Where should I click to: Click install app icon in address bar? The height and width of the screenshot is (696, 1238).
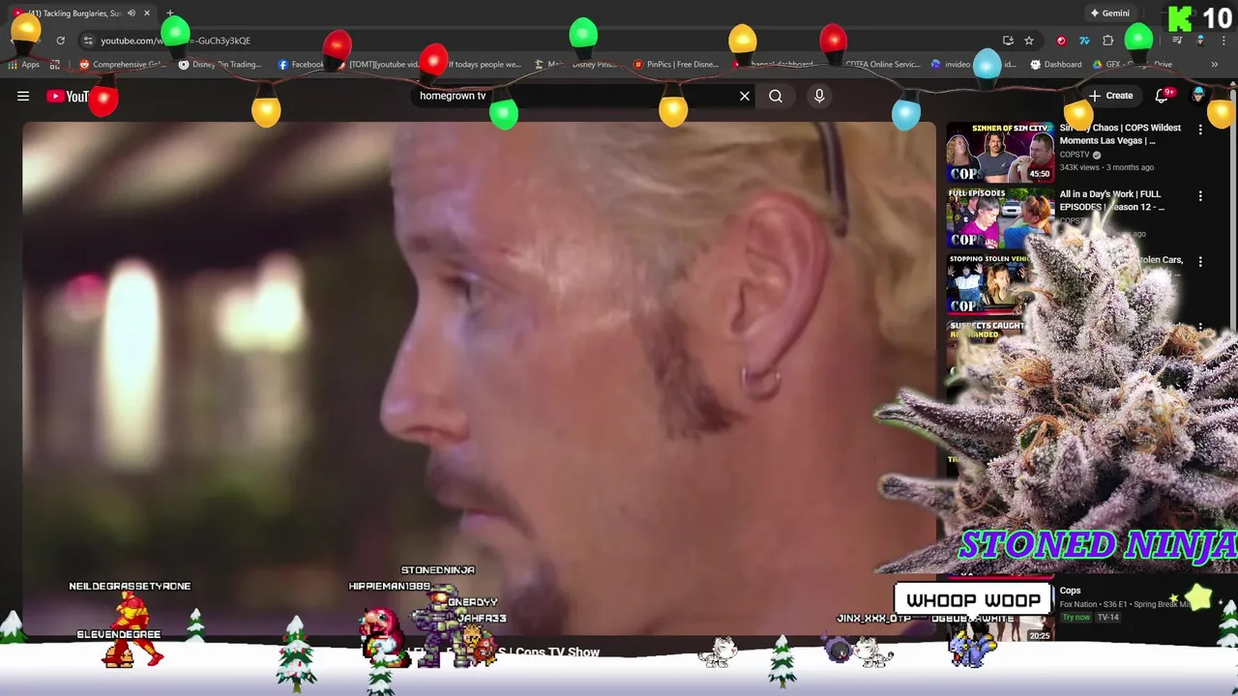tap(1008, 41)
